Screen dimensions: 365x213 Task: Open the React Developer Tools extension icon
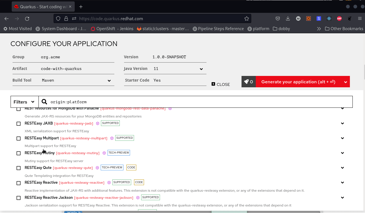coord(329,19)
